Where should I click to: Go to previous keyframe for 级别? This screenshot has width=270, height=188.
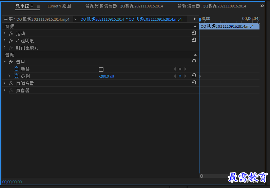(x=175, y=76)
